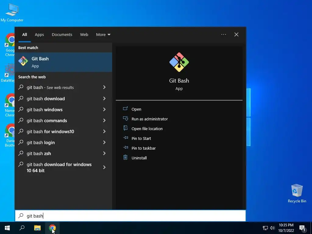Open the notification center icon
The width and height of the screenshot is (312, 234).
click(303, 228)
